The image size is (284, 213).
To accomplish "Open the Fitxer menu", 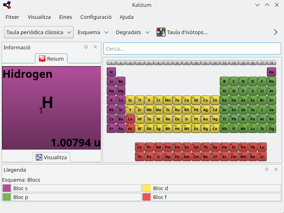I will [12, 17].
